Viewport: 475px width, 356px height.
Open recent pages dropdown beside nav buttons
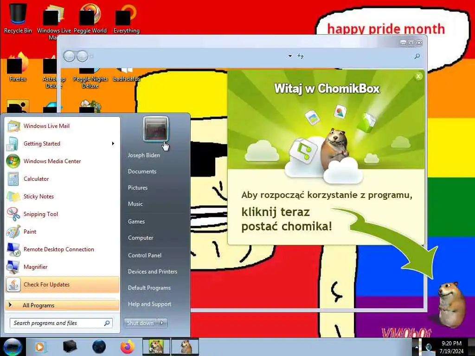click(x=91, y=56)
